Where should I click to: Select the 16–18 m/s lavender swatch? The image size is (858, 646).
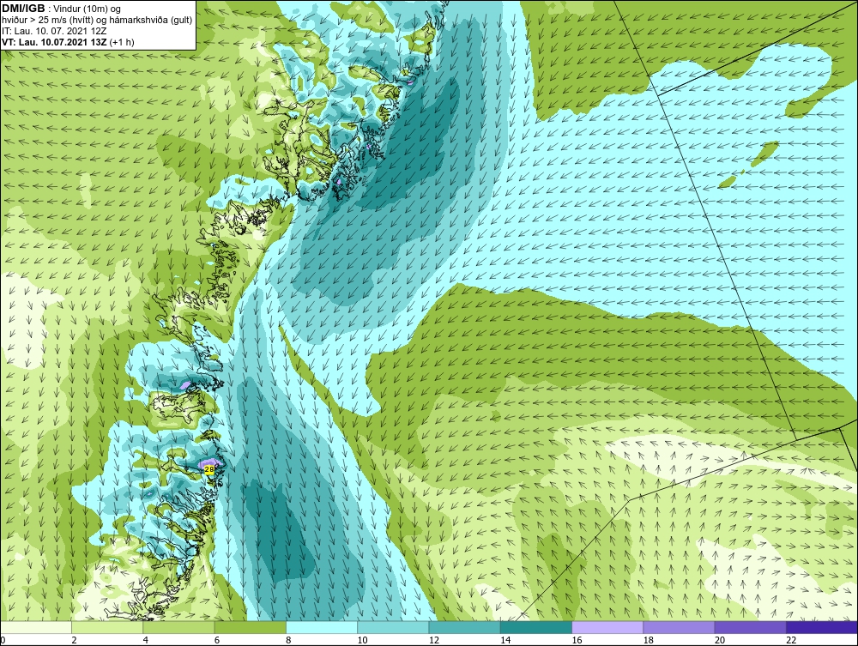tap(607, 627)
